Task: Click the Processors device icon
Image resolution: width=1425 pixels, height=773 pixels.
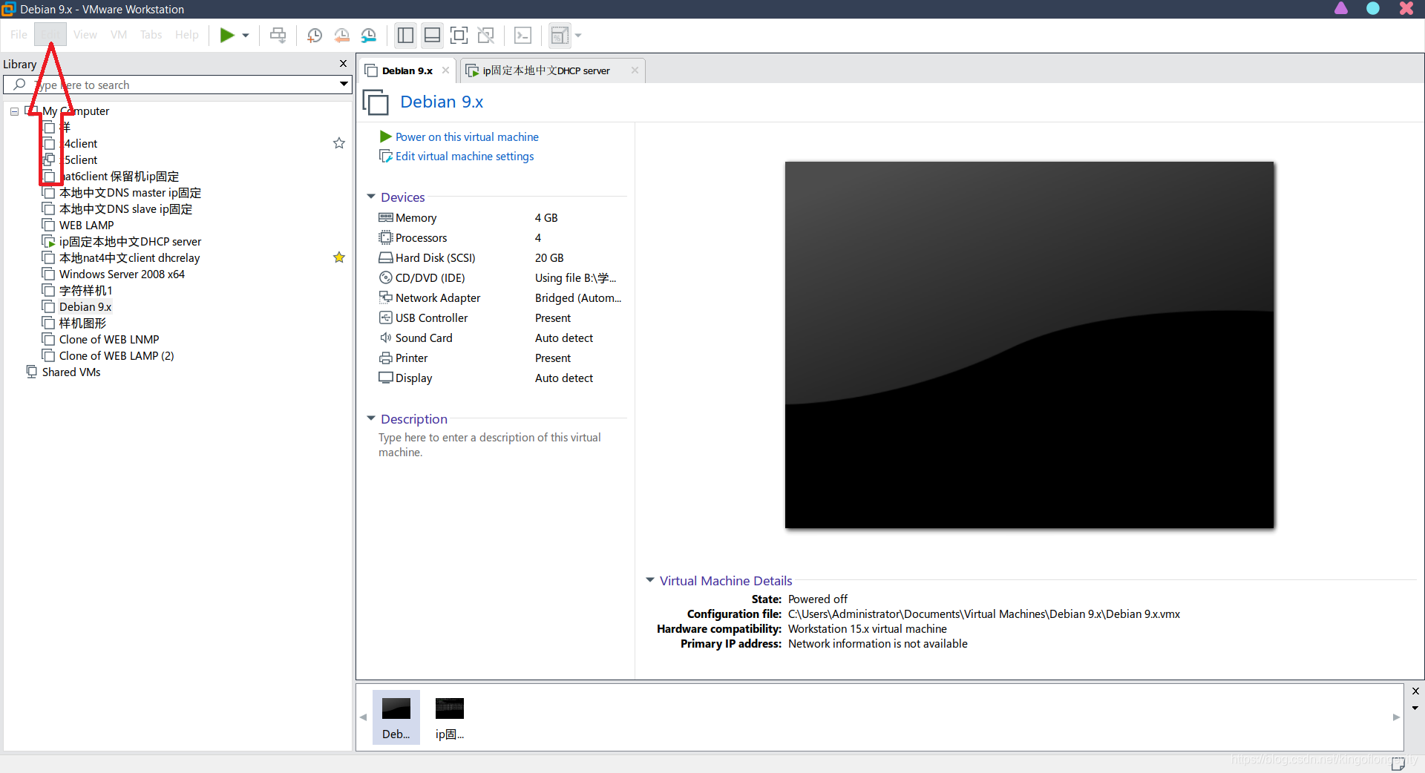Action: [x=386, y=237]
